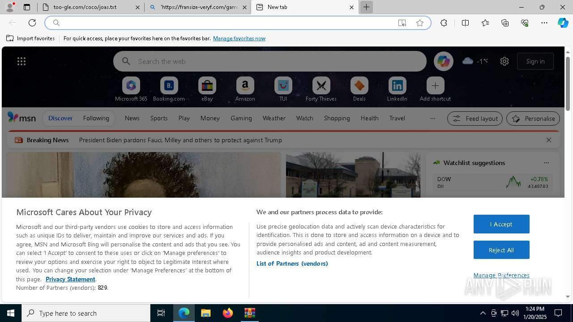
Task: Click the DOW watchlist entry
Action: 492,182
